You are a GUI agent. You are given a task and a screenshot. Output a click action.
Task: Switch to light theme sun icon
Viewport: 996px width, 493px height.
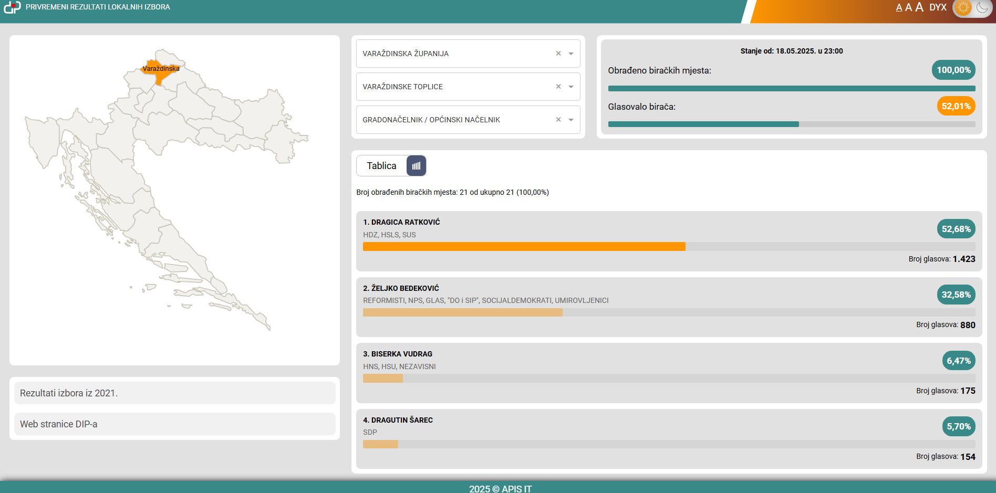point(963,7)
